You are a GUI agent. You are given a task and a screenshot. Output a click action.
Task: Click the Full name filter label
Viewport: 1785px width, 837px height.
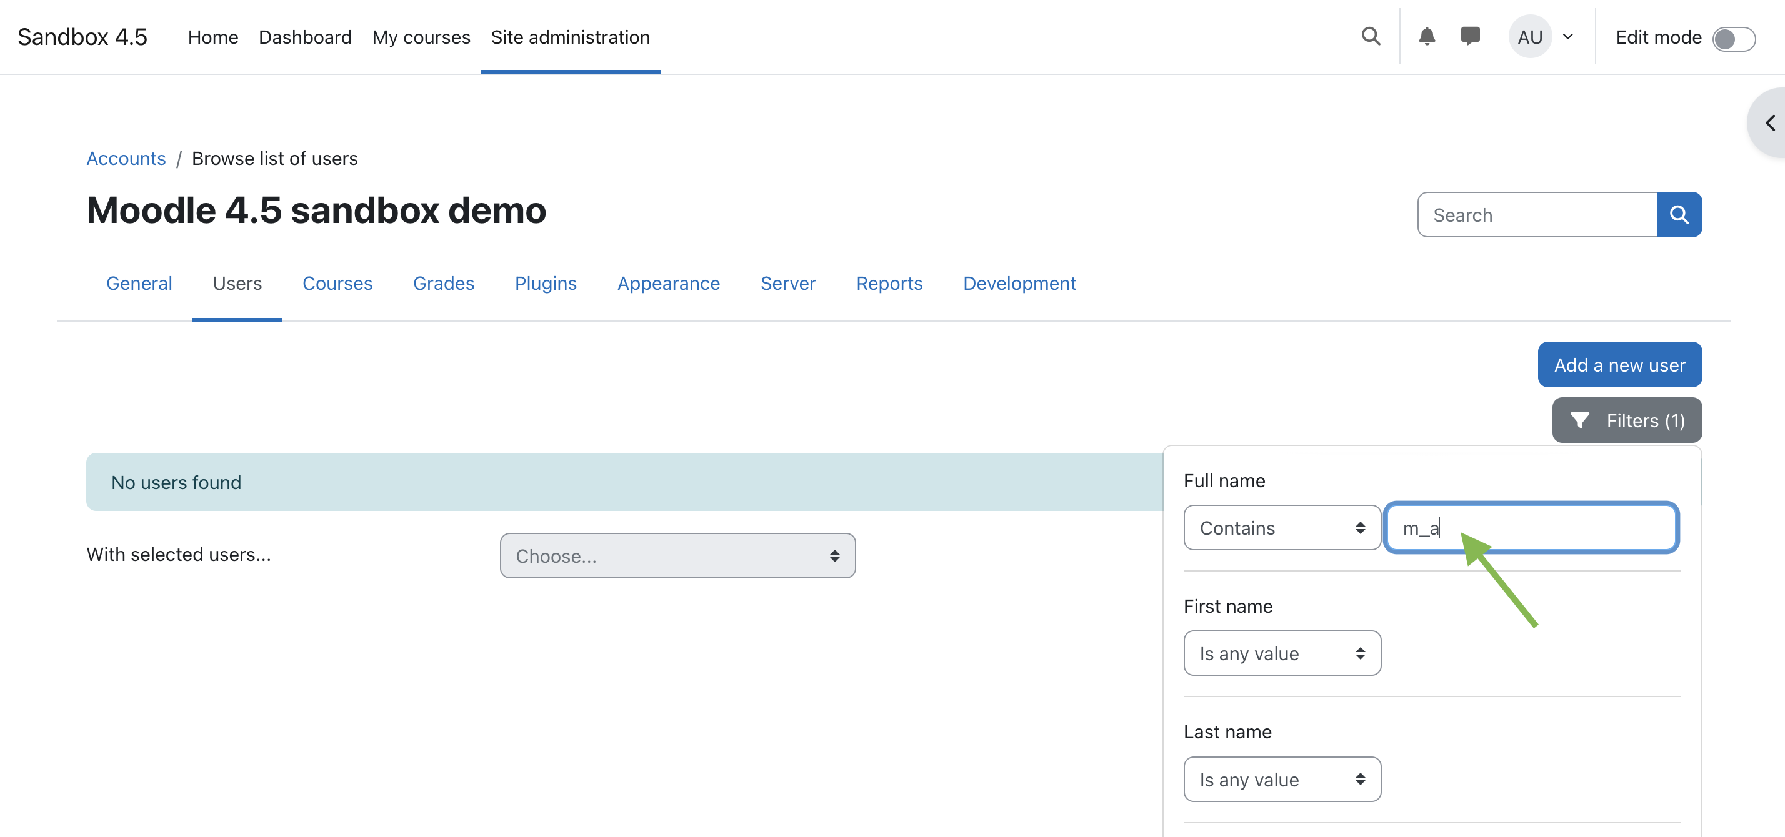[x=1224, y=480]
